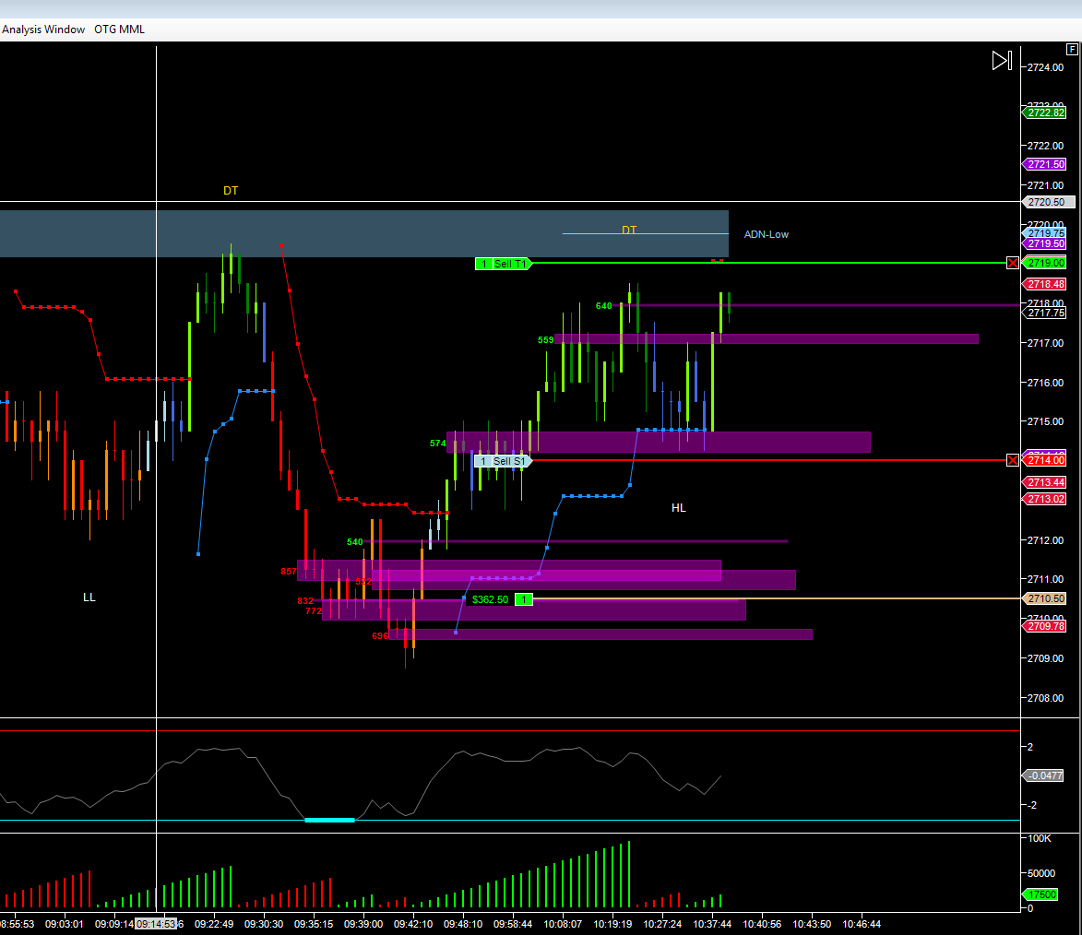Click the 2710.50 entry price marker
The image size is (1082, 935).
(1044, 598)
